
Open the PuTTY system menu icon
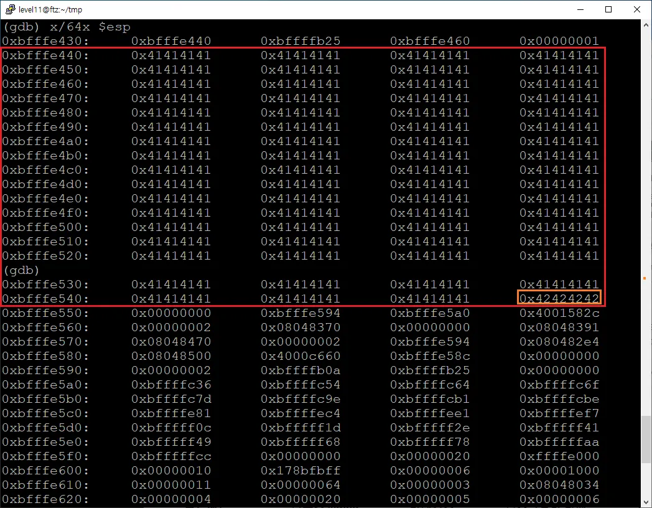pyautogui.click(x=10, y=9)
